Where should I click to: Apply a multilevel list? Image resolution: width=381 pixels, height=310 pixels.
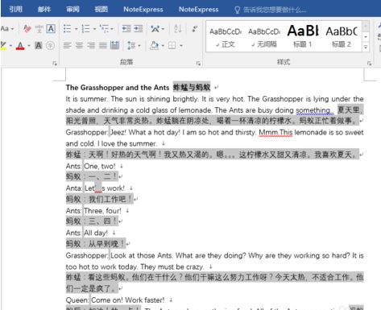(x=104, y=28)
